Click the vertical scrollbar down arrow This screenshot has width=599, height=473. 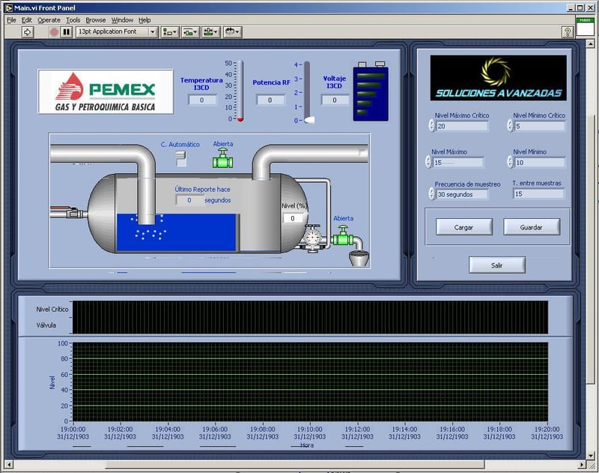pyautogui.click(x=591, y=456)
